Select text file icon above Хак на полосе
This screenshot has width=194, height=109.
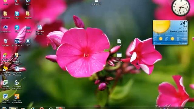119,43
